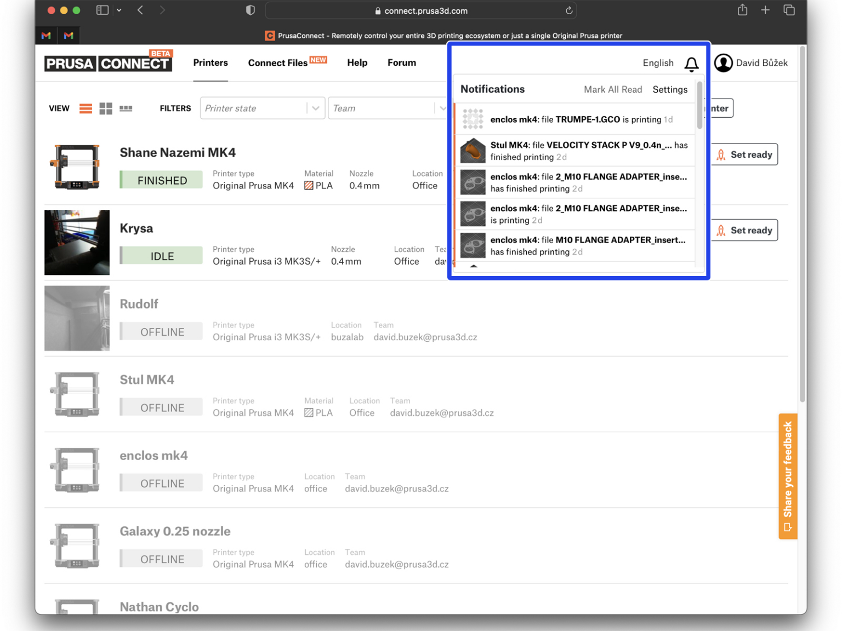Click TRUMPE-1.GCO notification thumbnail
Image resolution: width=842 pixels, height=631 pixels.
[473, 119]
